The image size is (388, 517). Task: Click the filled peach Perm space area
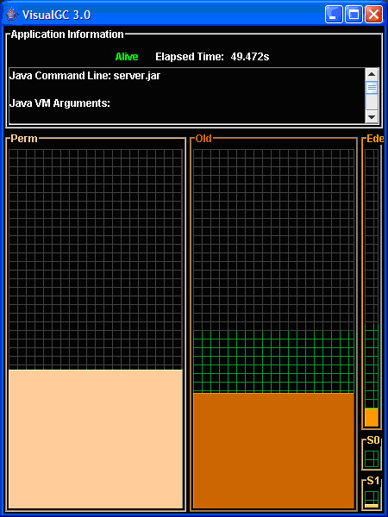[x=96, y=439]
